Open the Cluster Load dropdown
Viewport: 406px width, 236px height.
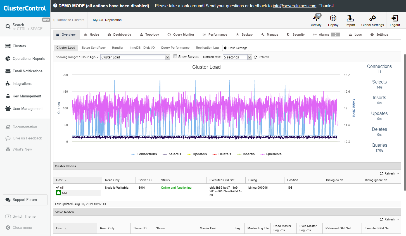pyautogui.click(x=135, y=57)
